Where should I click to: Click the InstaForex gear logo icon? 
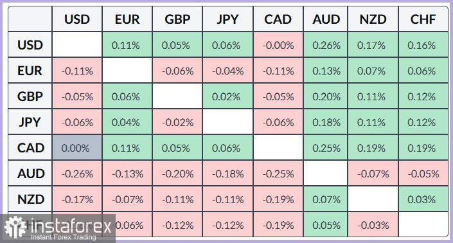[x=15, y=227]
